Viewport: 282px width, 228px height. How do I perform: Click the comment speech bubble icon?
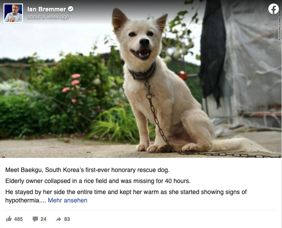(35, 219)
